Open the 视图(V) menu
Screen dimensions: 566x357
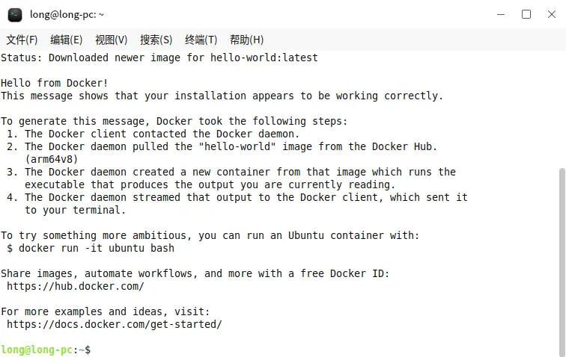pos(111,40)
